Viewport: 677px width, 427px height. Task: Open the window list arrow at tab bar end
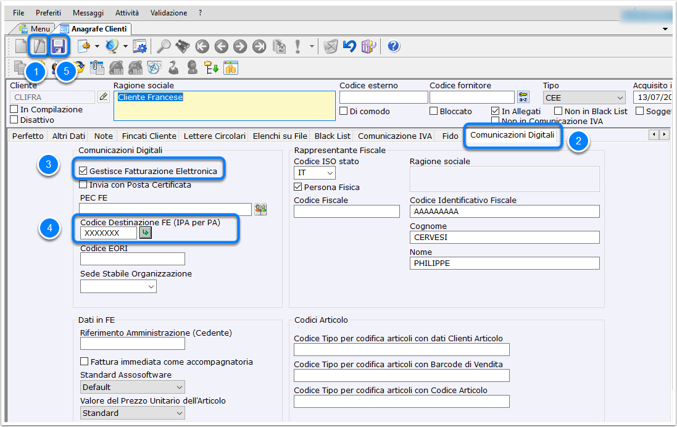pos(665,29)
